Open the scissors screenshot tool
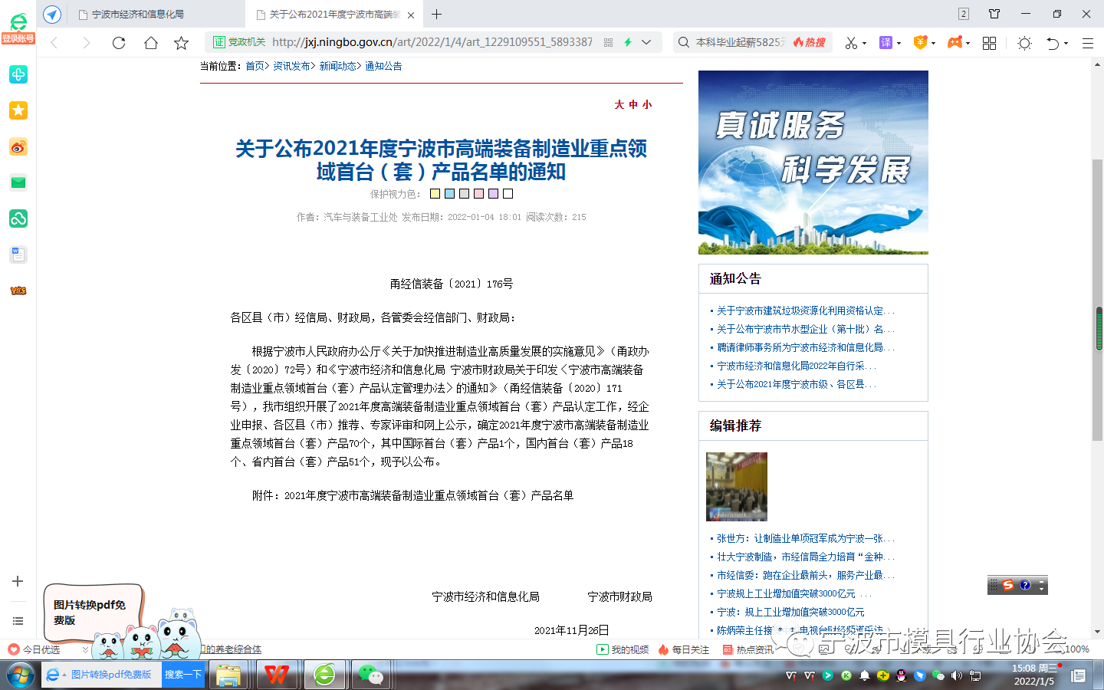 [x=850, y=43]
